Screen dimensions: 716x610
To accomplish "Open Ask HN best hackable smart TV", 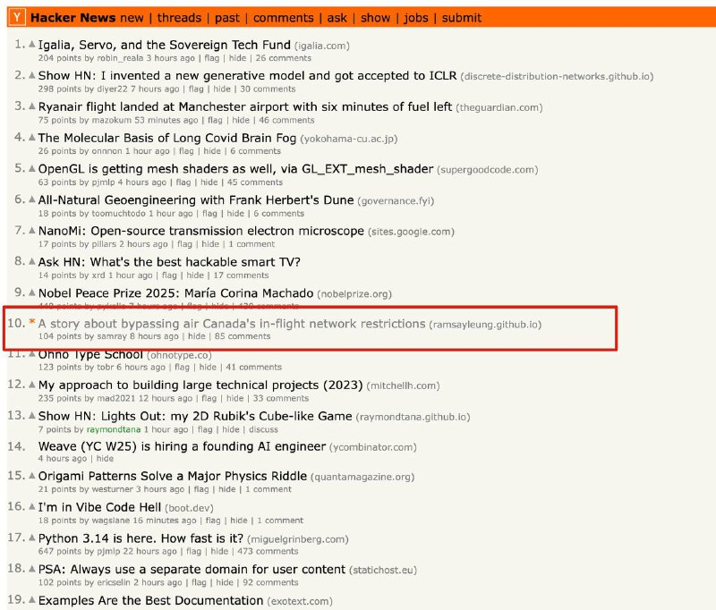I will pyautogui.click(x=169, y=262).
